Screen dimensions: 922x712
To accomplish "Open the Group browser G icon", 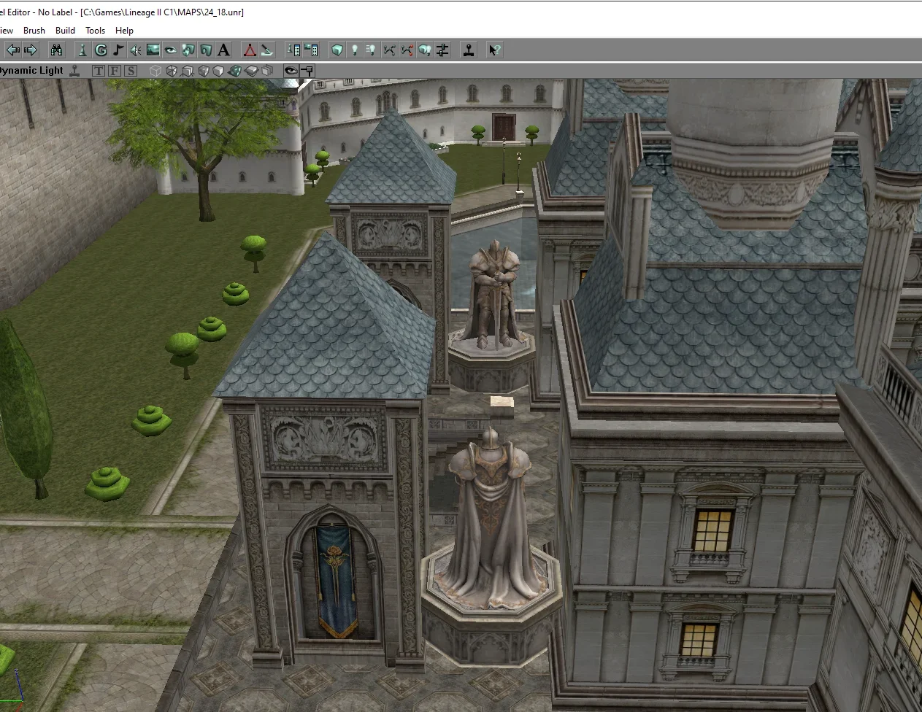I will 101,50.
